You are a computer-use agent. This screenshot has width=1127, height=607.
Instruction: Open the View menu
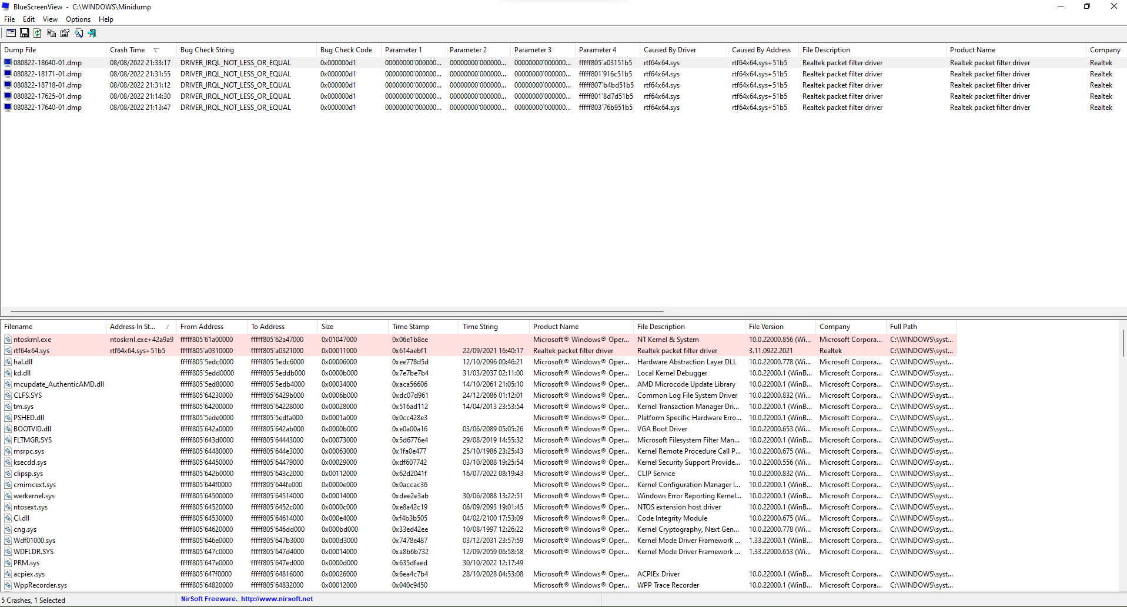coord(49,19)
